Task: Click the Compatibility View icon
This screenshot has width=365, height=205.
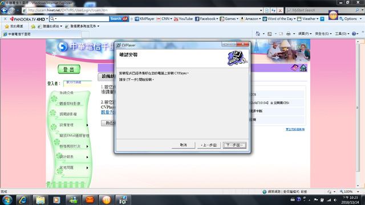Action: click(x=267, y=10)
